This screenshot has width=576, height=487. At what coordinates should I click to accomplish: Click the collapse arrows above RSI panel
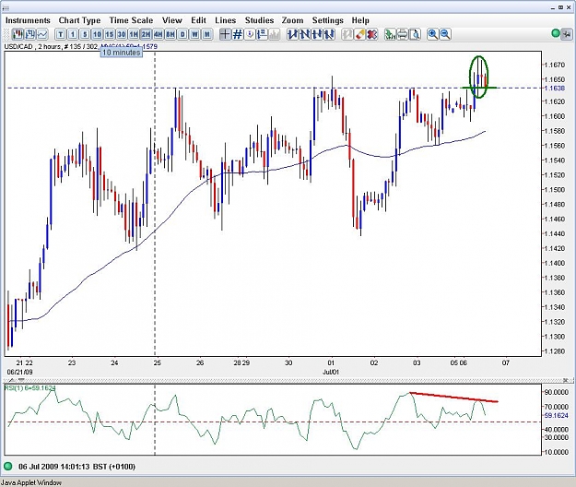(18, 380)
